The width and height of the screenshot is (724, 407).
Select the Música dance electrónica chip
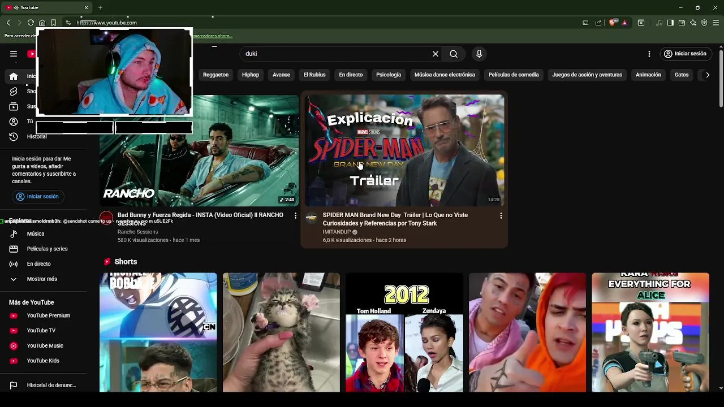(445, 75)
